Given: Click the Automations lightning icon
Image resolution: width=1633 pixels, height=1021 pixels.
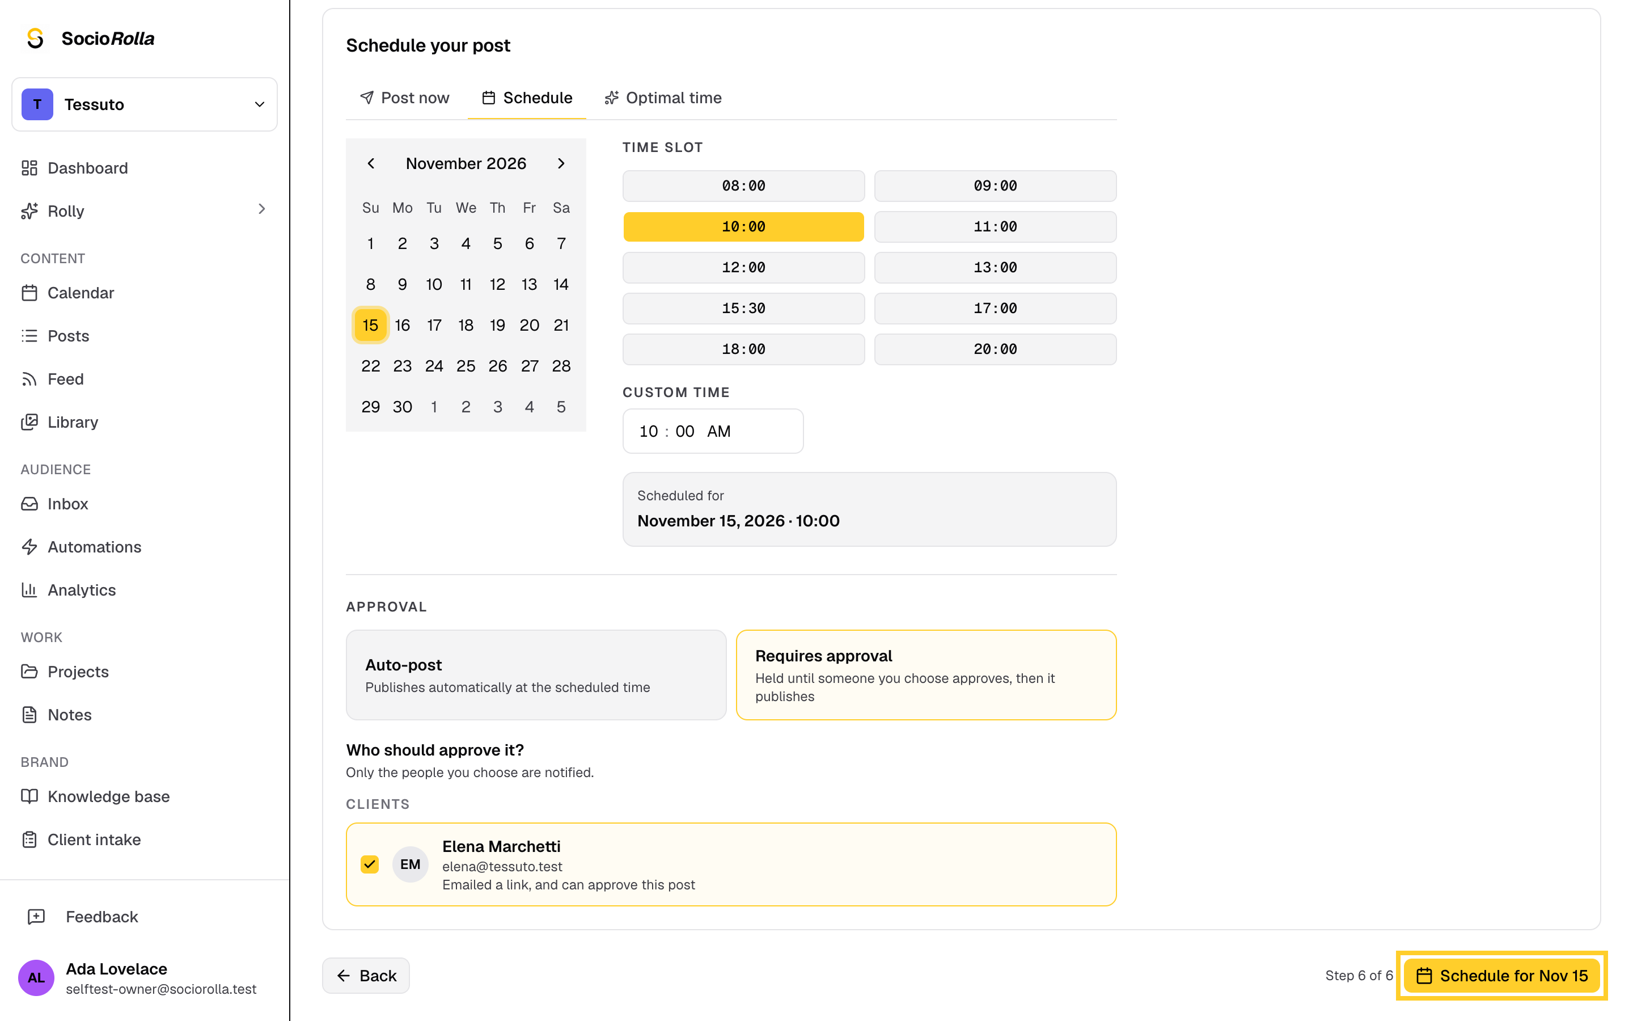Looking at the screenshot, I should pos(29,547).
